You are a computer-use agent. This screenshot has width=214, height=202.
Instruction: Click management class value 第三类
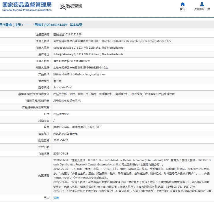click(57, 81)
